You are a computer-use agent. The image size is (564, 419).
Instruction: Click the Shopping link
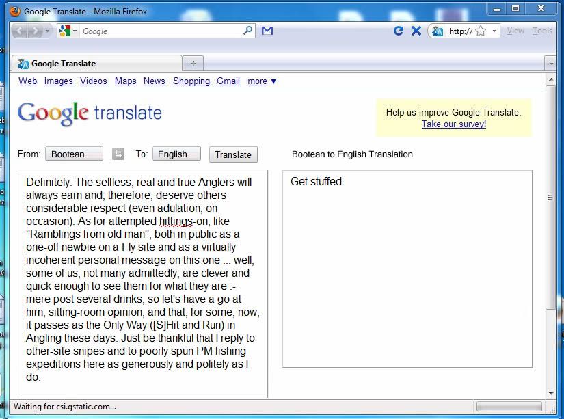tap(191, 81)
